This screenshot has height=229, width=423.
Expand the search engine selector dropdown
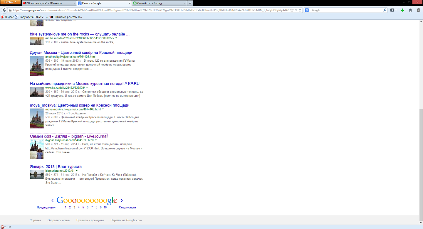[x=308, y=10]
